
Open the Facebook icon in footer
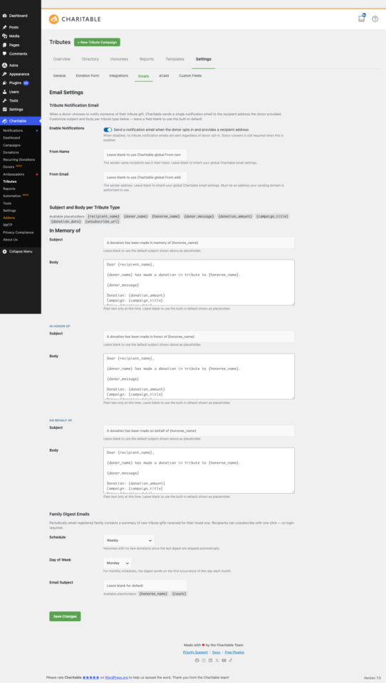(x=197, y=660)
